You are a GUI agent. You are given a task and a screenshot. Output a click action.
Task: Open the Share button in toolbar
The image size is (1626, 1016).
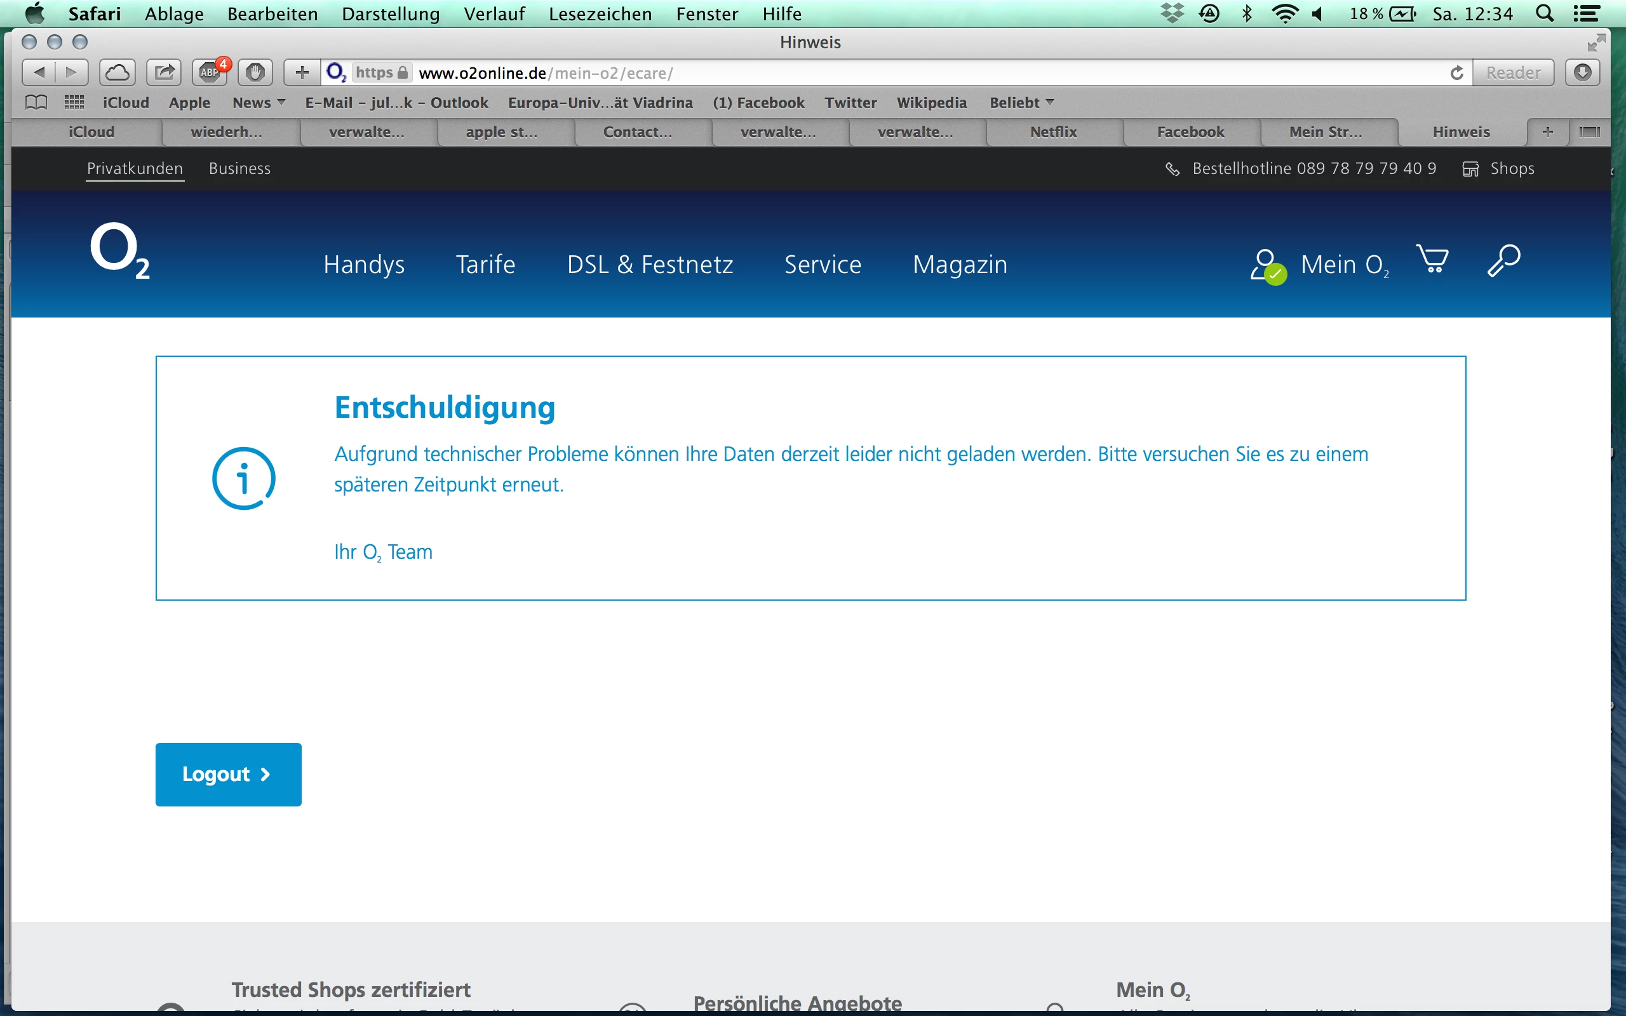click(x=164, y=72)
